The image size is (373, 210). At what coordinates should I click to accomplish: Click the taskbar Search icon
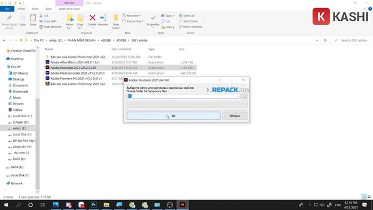pos(19,205)
